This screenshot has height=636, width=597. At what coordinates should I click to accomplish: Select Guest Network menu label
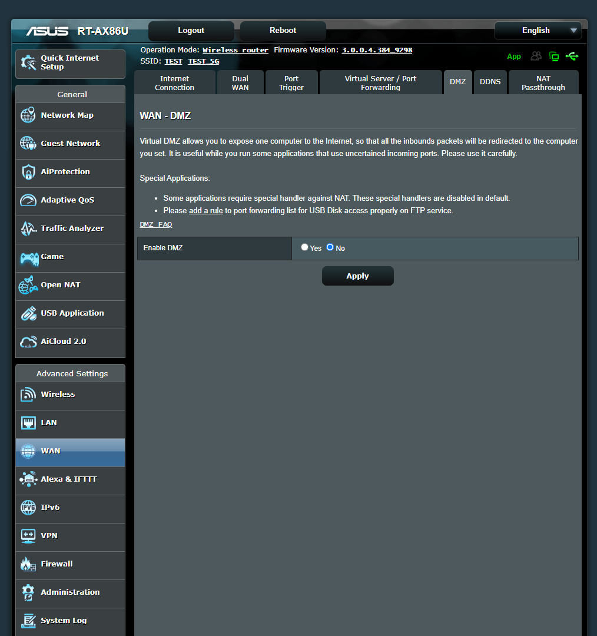(70, 143)
